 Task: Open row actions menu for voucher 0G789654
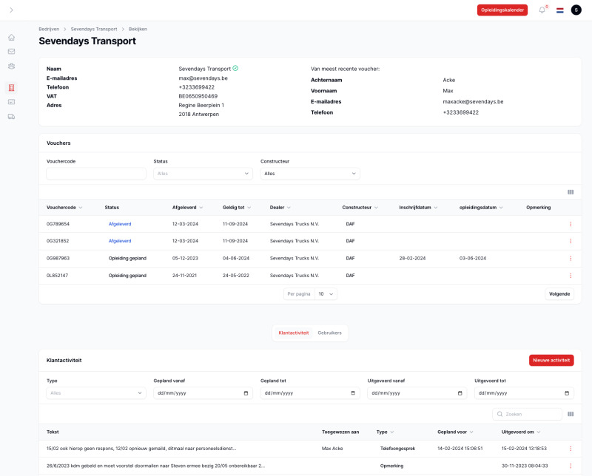coord(571,224)
